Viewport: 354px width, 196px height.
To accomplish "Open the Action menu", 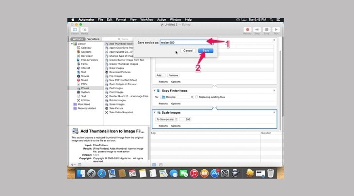I will point(161,19).
